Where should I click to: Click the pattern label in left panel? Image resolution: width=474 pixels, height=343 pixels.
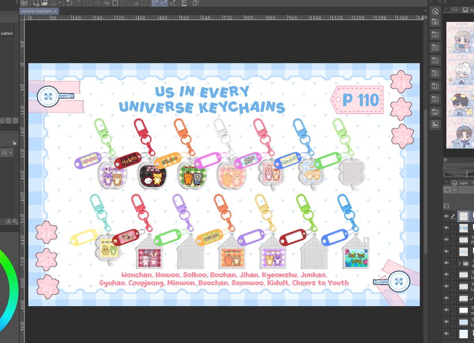pos(7,34)
